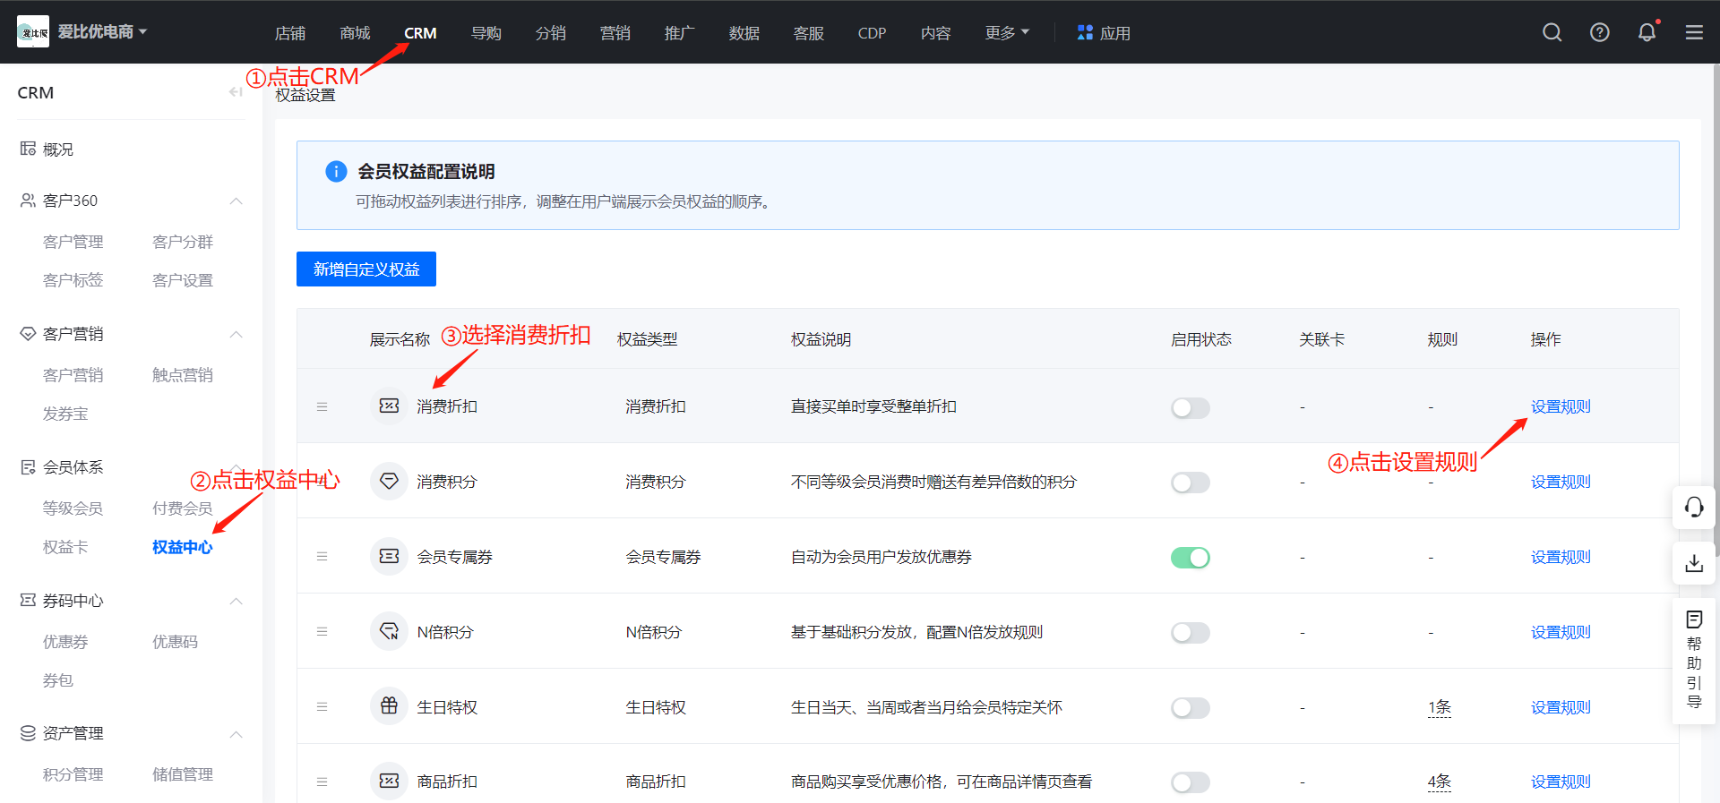
Task: Click the 概况 sidebar icon
Action: tap(28, 149)
